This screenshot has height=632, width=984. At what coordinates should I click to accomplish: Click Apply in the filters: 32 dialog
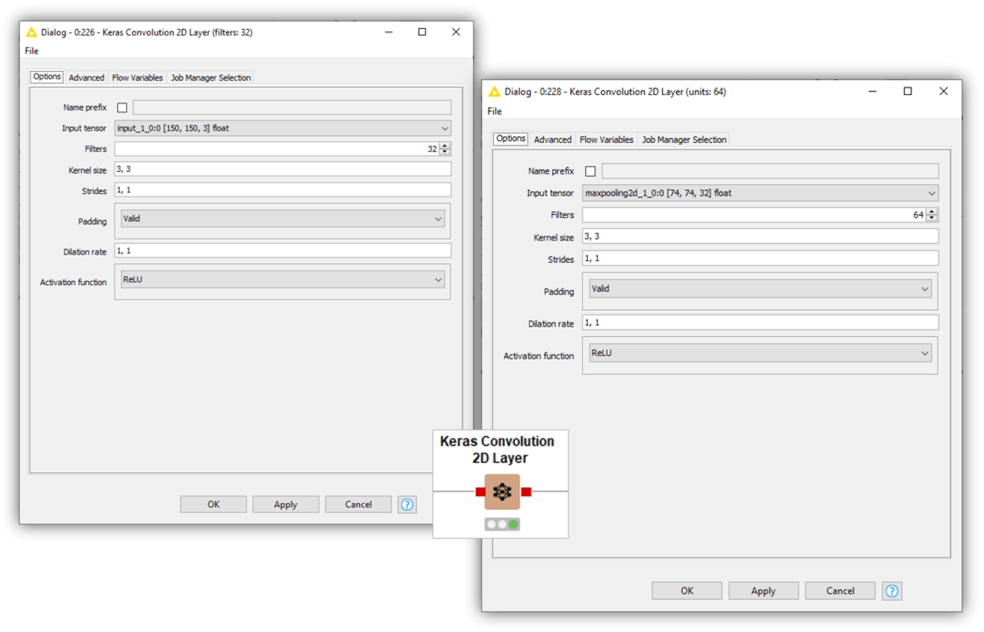click(286, 504)
